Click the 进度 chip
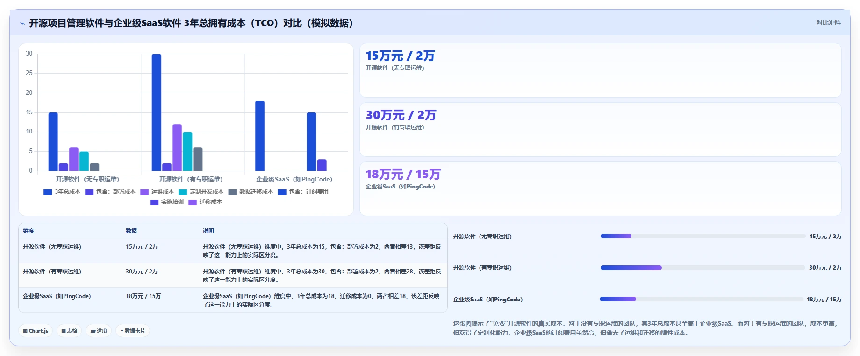This screenshot has height=356, width=860. click(x=99, y=331)
